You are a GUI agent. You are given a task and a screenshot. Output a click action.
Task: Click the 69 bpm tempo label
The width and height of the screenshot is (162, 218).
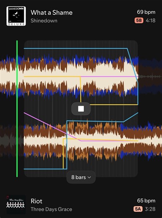[x=146, y=12]
